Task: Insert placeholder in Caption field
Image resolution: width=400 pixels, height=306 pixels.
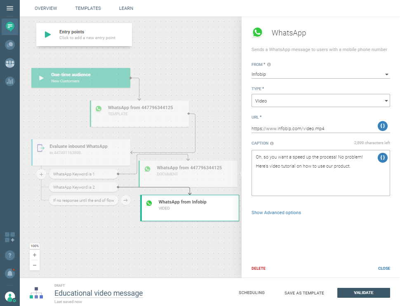Action: 383,157
